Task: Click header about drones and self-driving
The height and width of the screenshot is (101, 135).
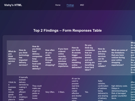Action: click(90, 58)
